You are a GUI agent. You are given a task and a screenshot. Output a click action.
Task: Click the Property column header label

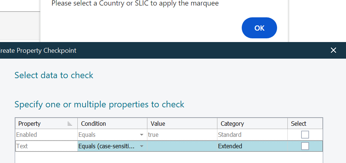[29, 124]
